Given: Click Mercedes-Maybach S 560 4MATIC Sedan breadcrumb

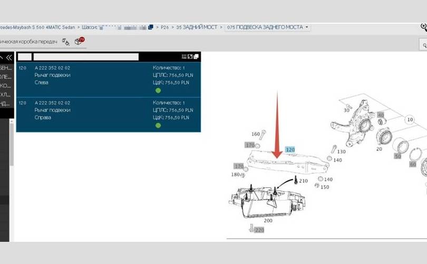Looking at the screenshot, I should click(37, 27).
